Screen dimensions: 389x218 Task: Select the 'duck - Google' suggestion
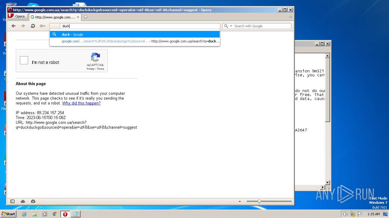(x=135, y=34)
